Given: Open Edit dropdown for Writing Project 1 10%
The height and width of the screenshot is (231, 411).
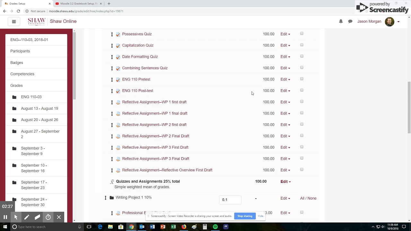Looking at the screenshot, I should (x=285, y=198).
